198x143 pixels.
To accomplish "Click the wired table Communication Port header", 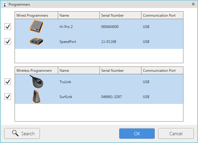I will [162, 15].
